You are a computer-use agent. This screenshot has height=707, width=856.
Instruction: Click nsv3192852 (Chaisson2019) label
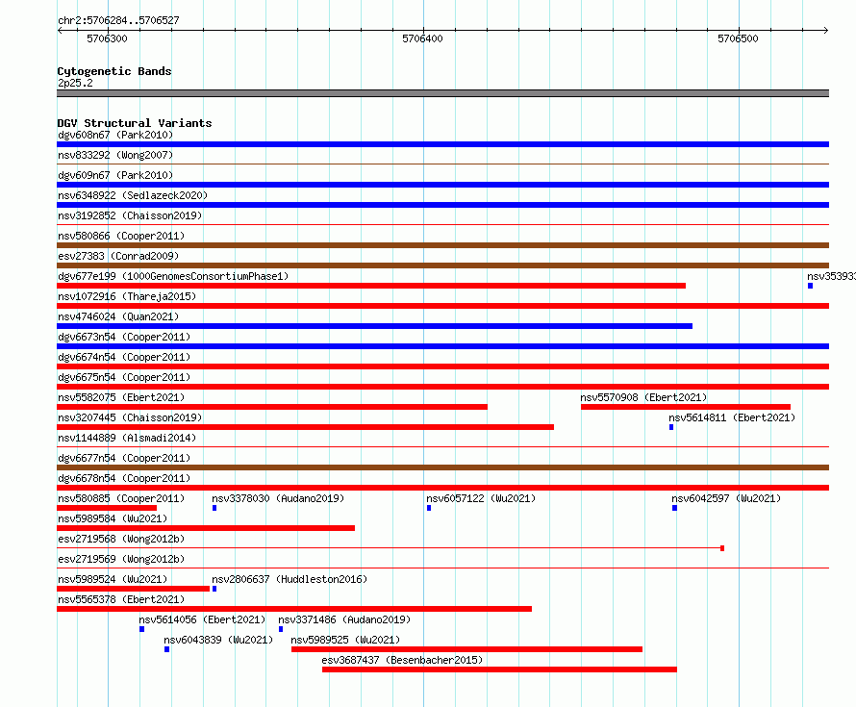(x=130, y=215)
